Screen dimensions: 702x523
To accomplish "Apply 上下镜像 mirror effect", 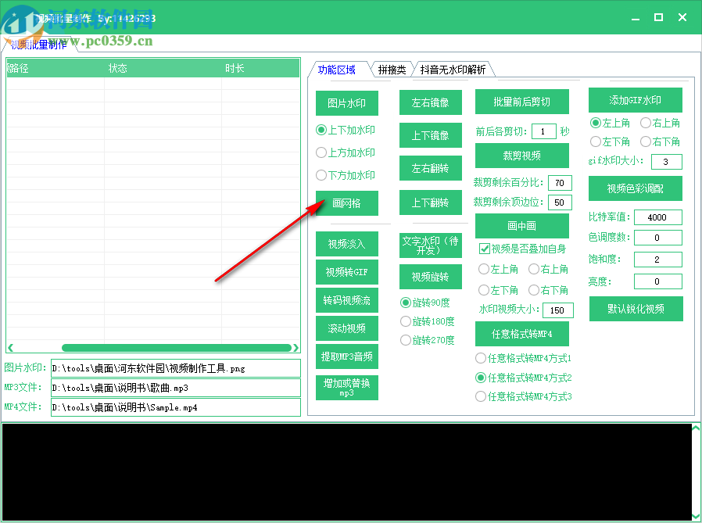I will pos(430,135).
